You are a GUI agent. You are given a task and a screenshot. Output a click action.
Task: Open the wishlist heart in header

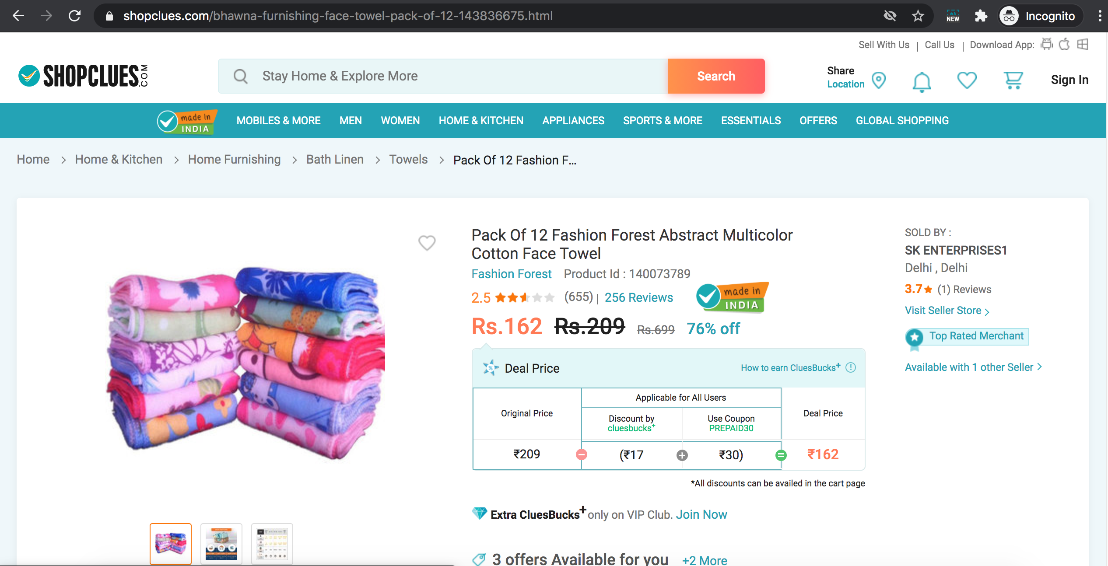[967, 80]
